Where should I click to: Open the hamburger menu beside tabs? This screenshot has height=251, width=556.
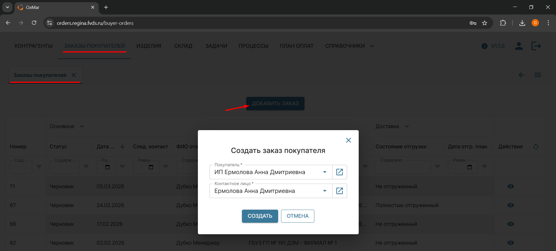537,75
